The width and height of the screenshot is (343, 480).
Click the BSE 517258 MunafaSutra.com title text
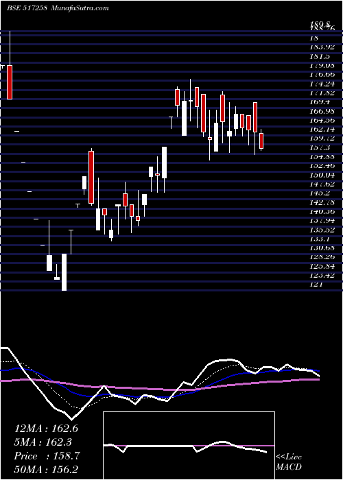point(58,8)
